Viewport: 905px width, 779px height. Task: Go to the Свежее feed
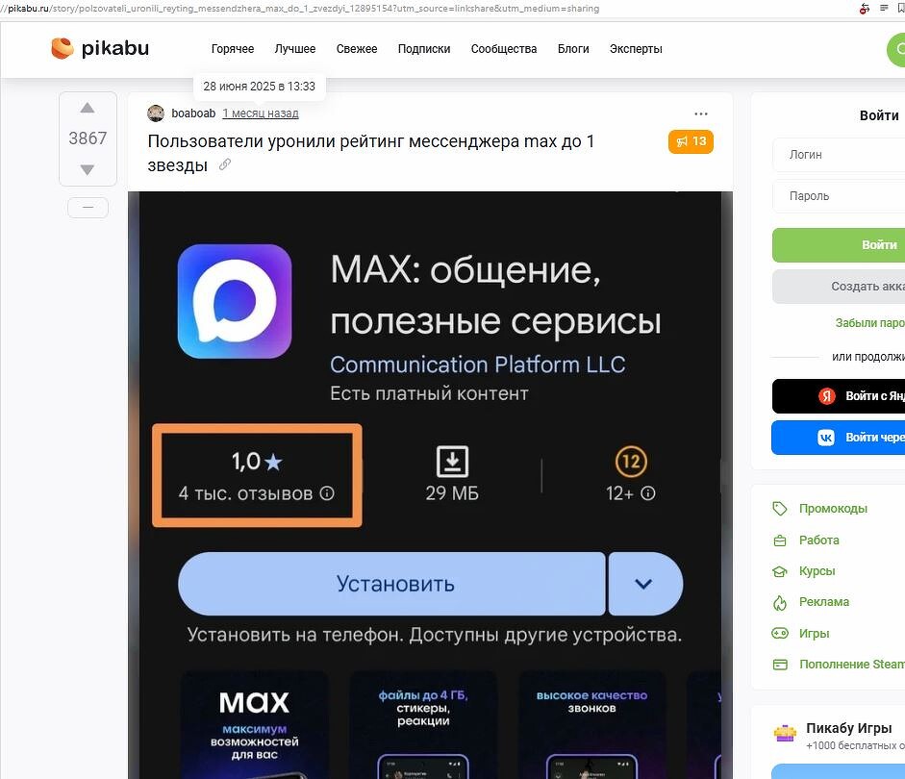click(357, 49)
